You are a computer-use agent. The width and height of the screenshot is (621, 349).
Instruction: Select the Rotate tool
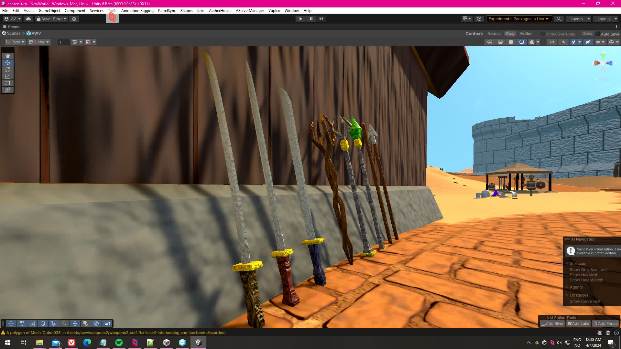[x=8, y=69]
